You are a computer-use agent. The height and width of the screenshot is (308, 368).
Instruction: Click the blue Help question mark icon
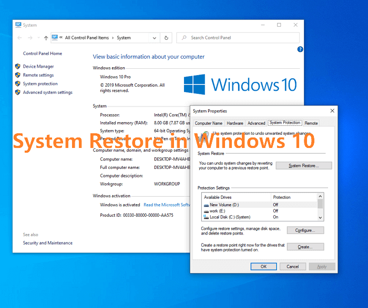(x=300, y=49)
